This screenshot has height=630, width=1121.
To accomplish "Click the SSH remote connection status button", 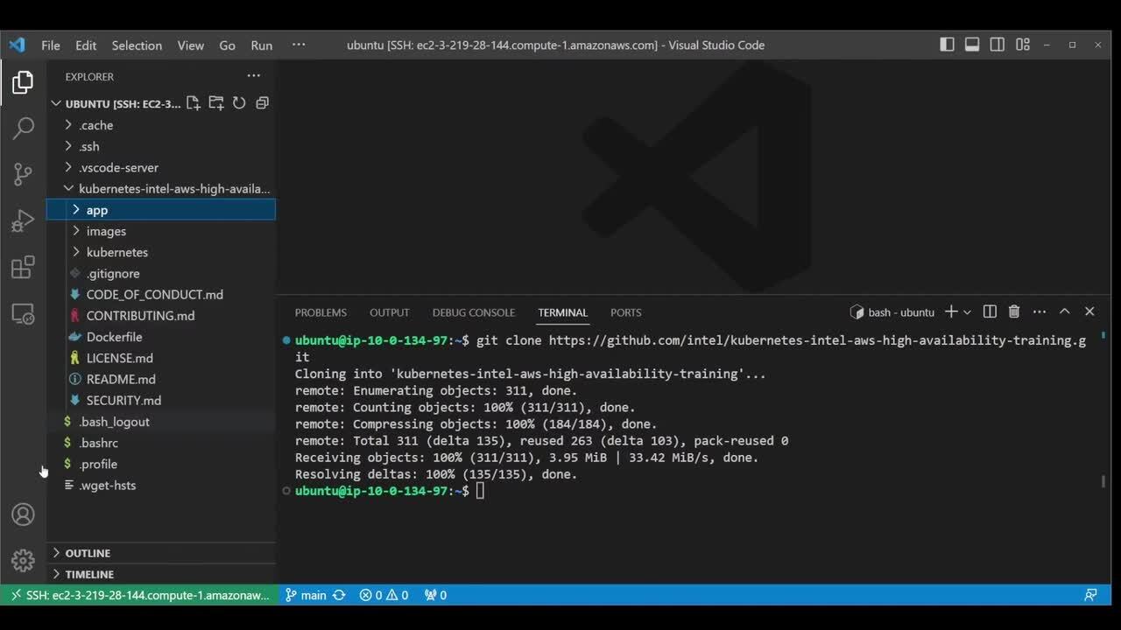I will pyautogui.click(x=138, y=595).
